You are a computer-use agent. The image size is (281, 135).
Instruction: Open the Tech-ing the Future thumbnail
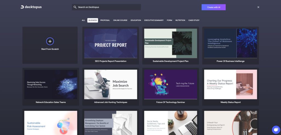point(171,84)
